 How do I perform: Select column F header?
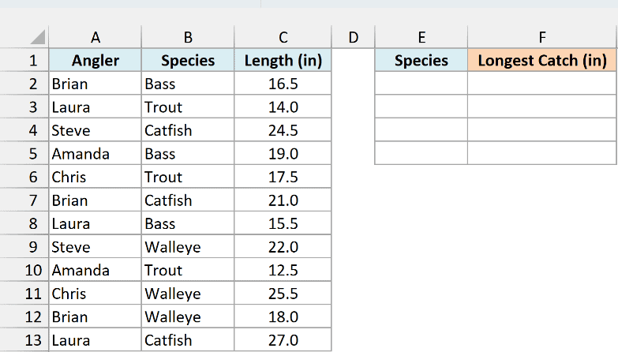pos(542,37)
